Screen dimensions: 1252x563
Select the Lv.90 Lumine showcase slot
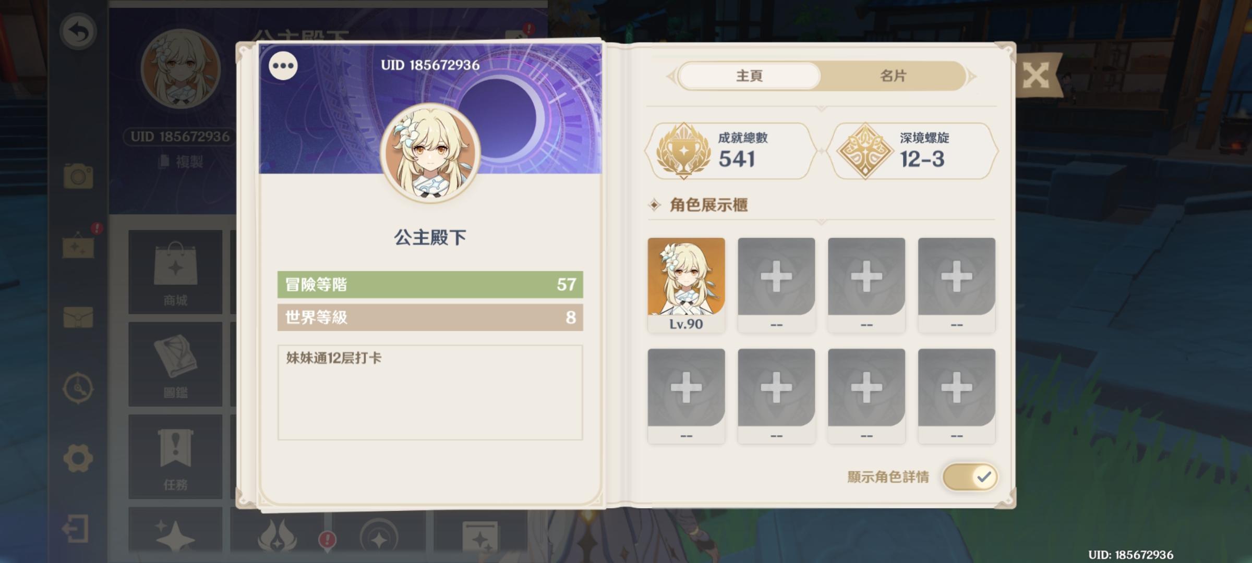coord(686,285)
